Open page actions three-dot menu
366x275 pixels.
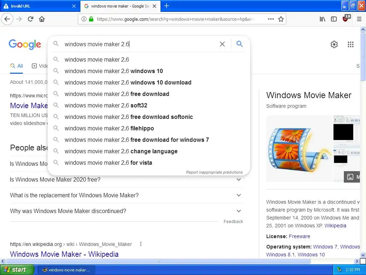[271, 19]
